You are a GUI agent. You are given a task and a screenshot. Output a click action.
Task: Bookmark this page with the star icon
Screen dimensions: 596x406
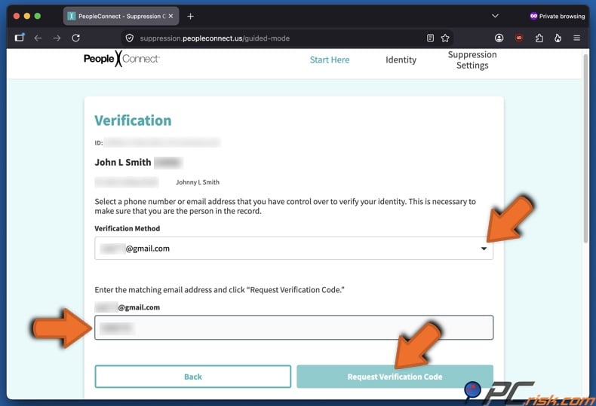(445, 38)
